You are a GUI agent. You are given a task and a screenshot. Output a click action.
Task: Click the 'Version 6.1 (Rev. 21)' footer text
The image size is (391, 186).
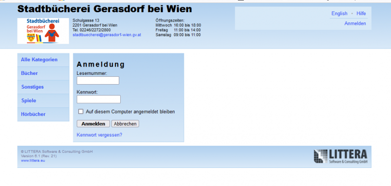tap(39, 156)
